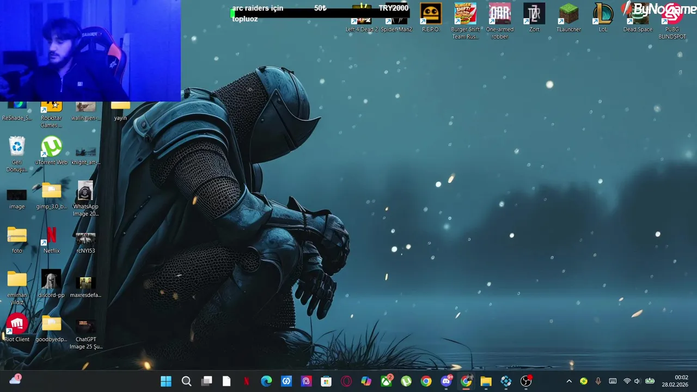Launch the Spider-Man2 desktop shortcut
Viewport: 697px width, 392px height.
pyautogui.click(x=396, y=18)
